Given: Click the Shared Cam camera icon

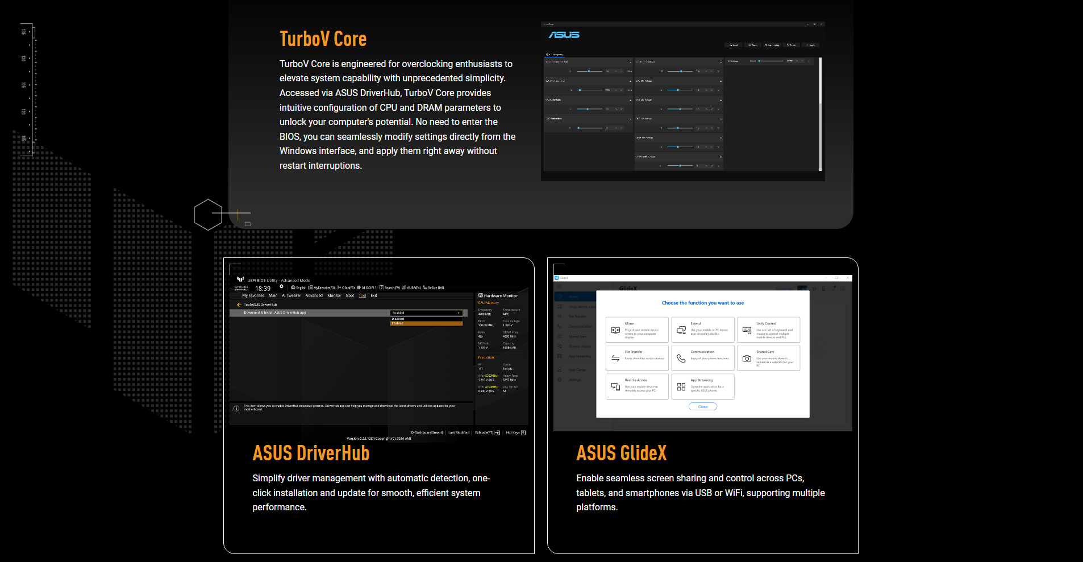Looking at the screenshot, I should (747, 359).
